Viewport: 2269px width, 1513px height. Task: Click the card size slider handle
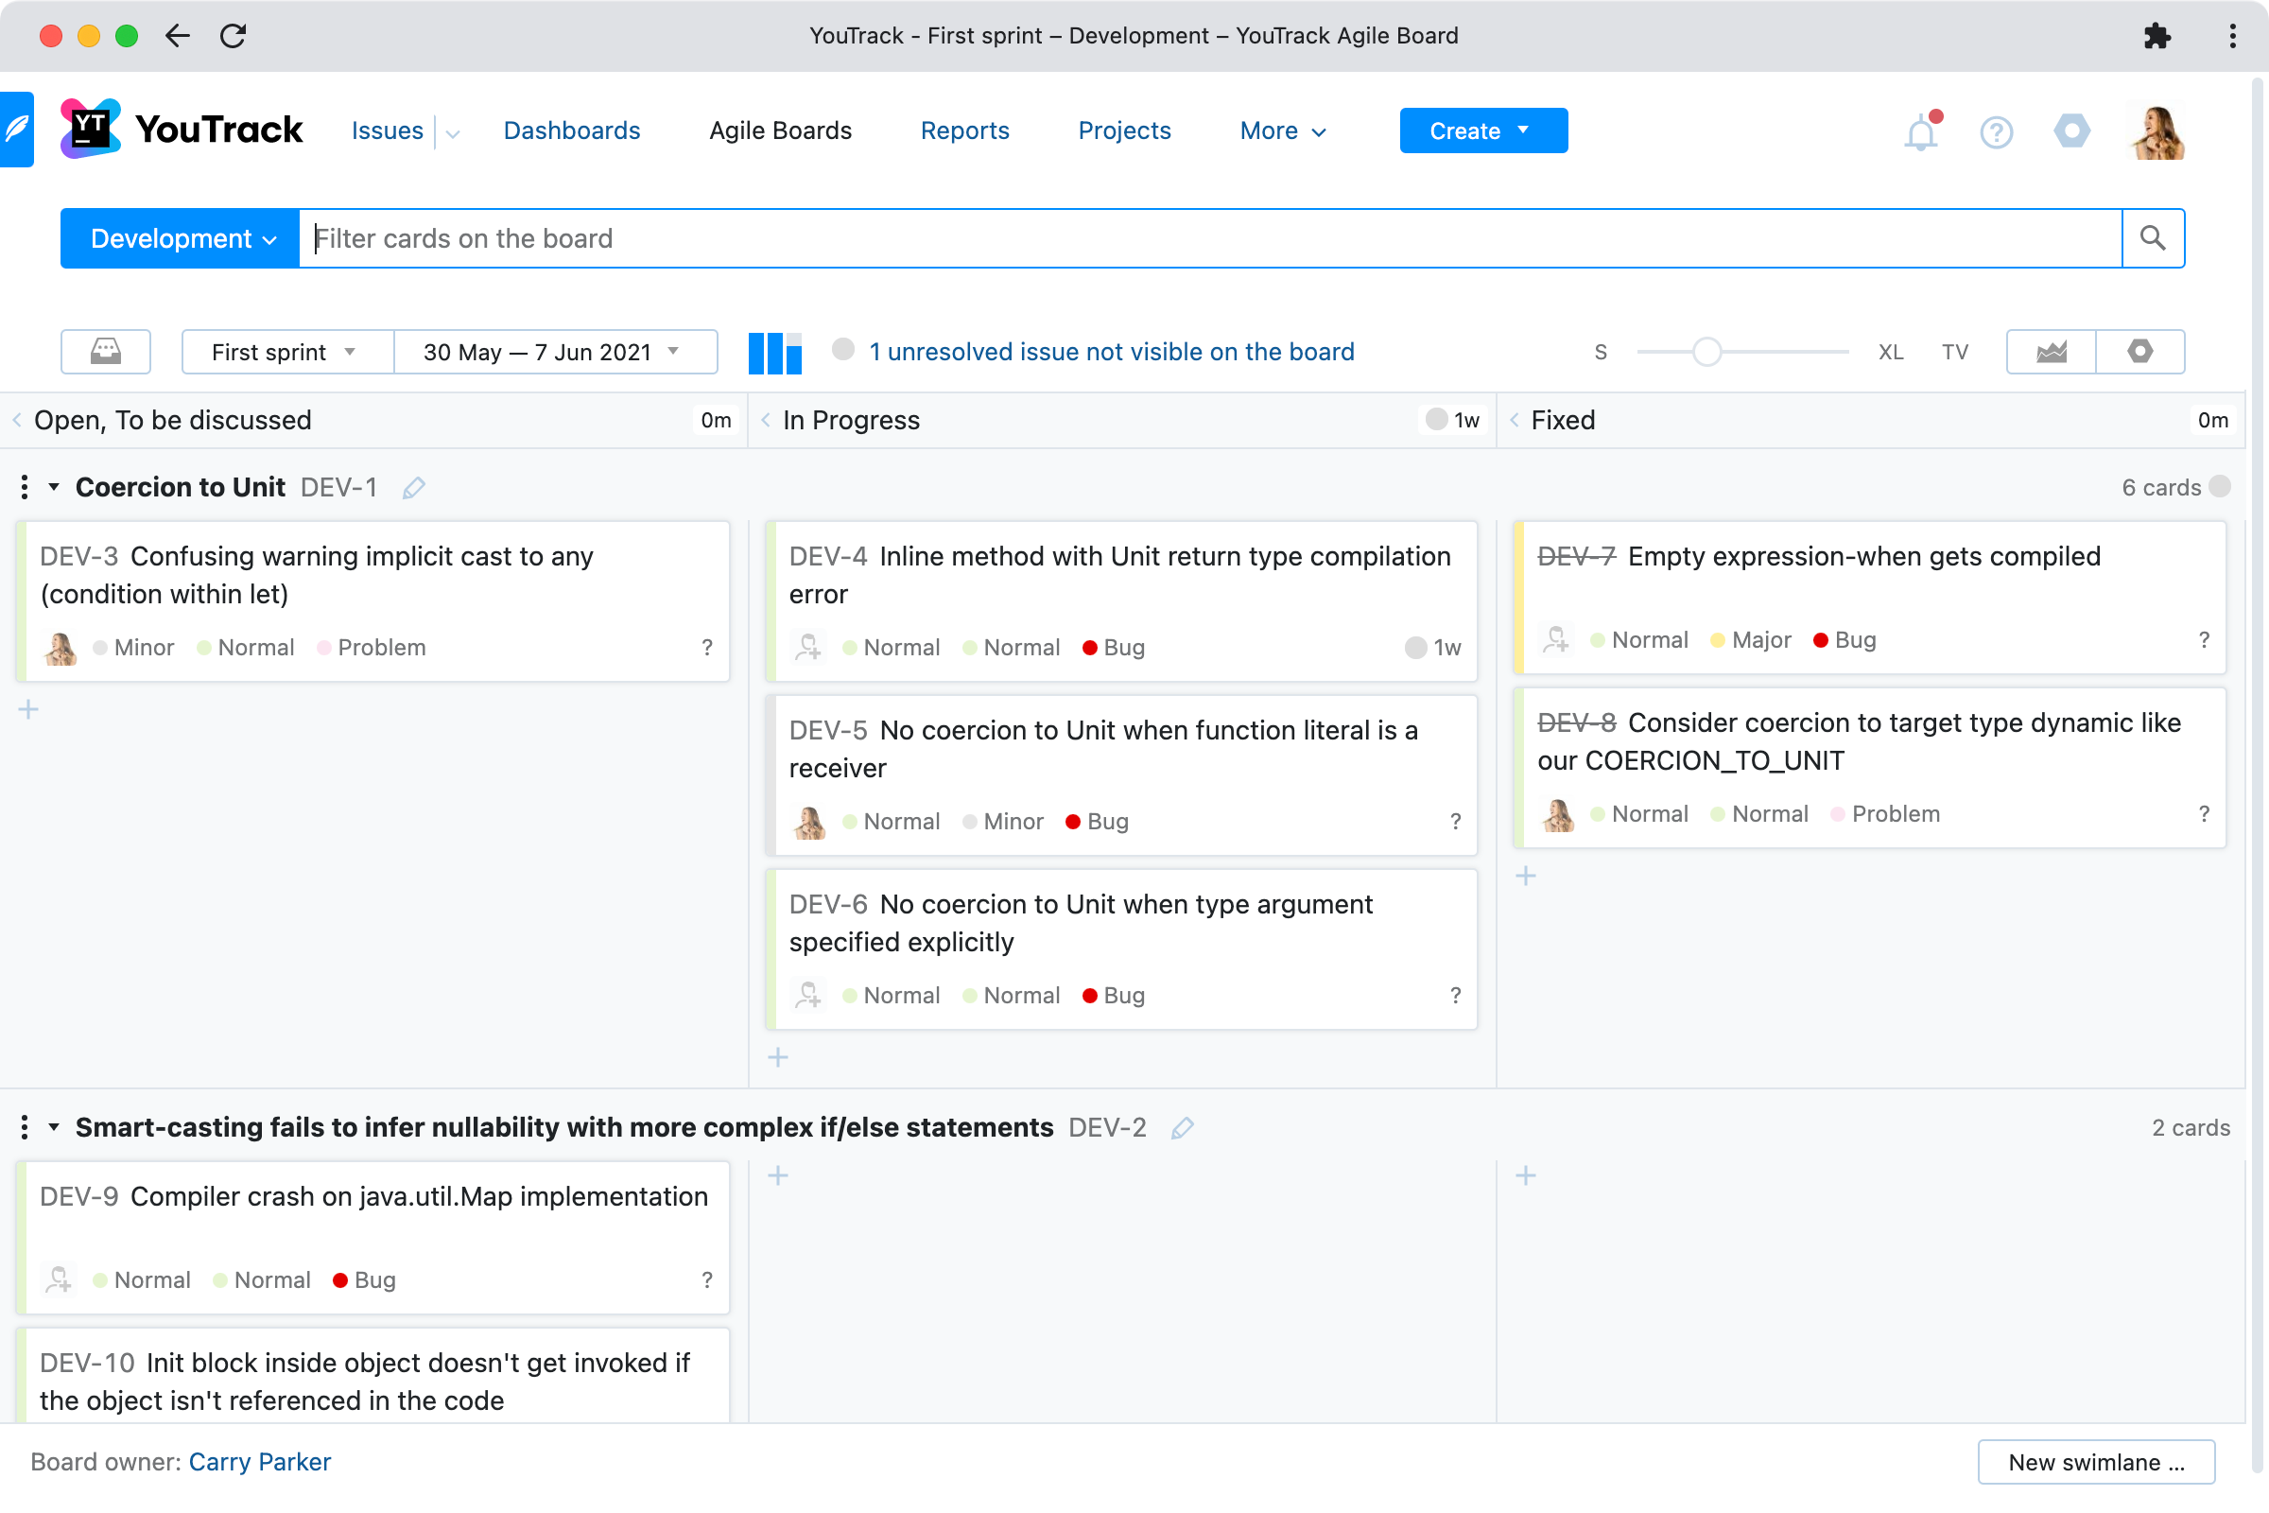click(x=1706, y=352)
